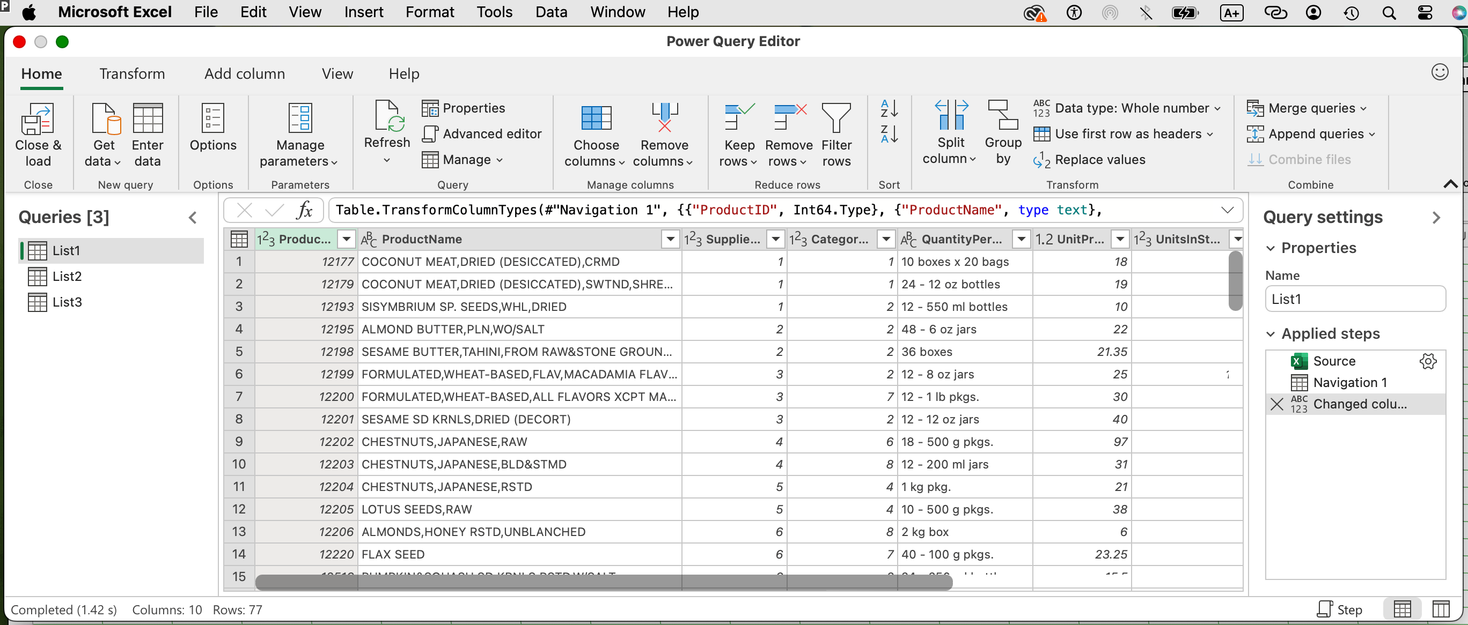Delete the Changed column type step
Image resolution: width=1468 pixels, height=625 pixels.
pyautogui.click(x=1276, y=404)
